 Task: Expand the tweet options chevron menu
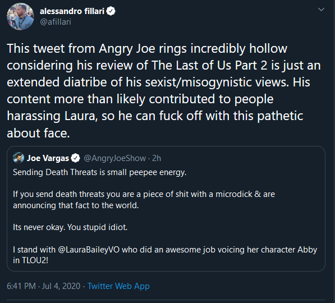pyautogui.click(x=321, y=10)
